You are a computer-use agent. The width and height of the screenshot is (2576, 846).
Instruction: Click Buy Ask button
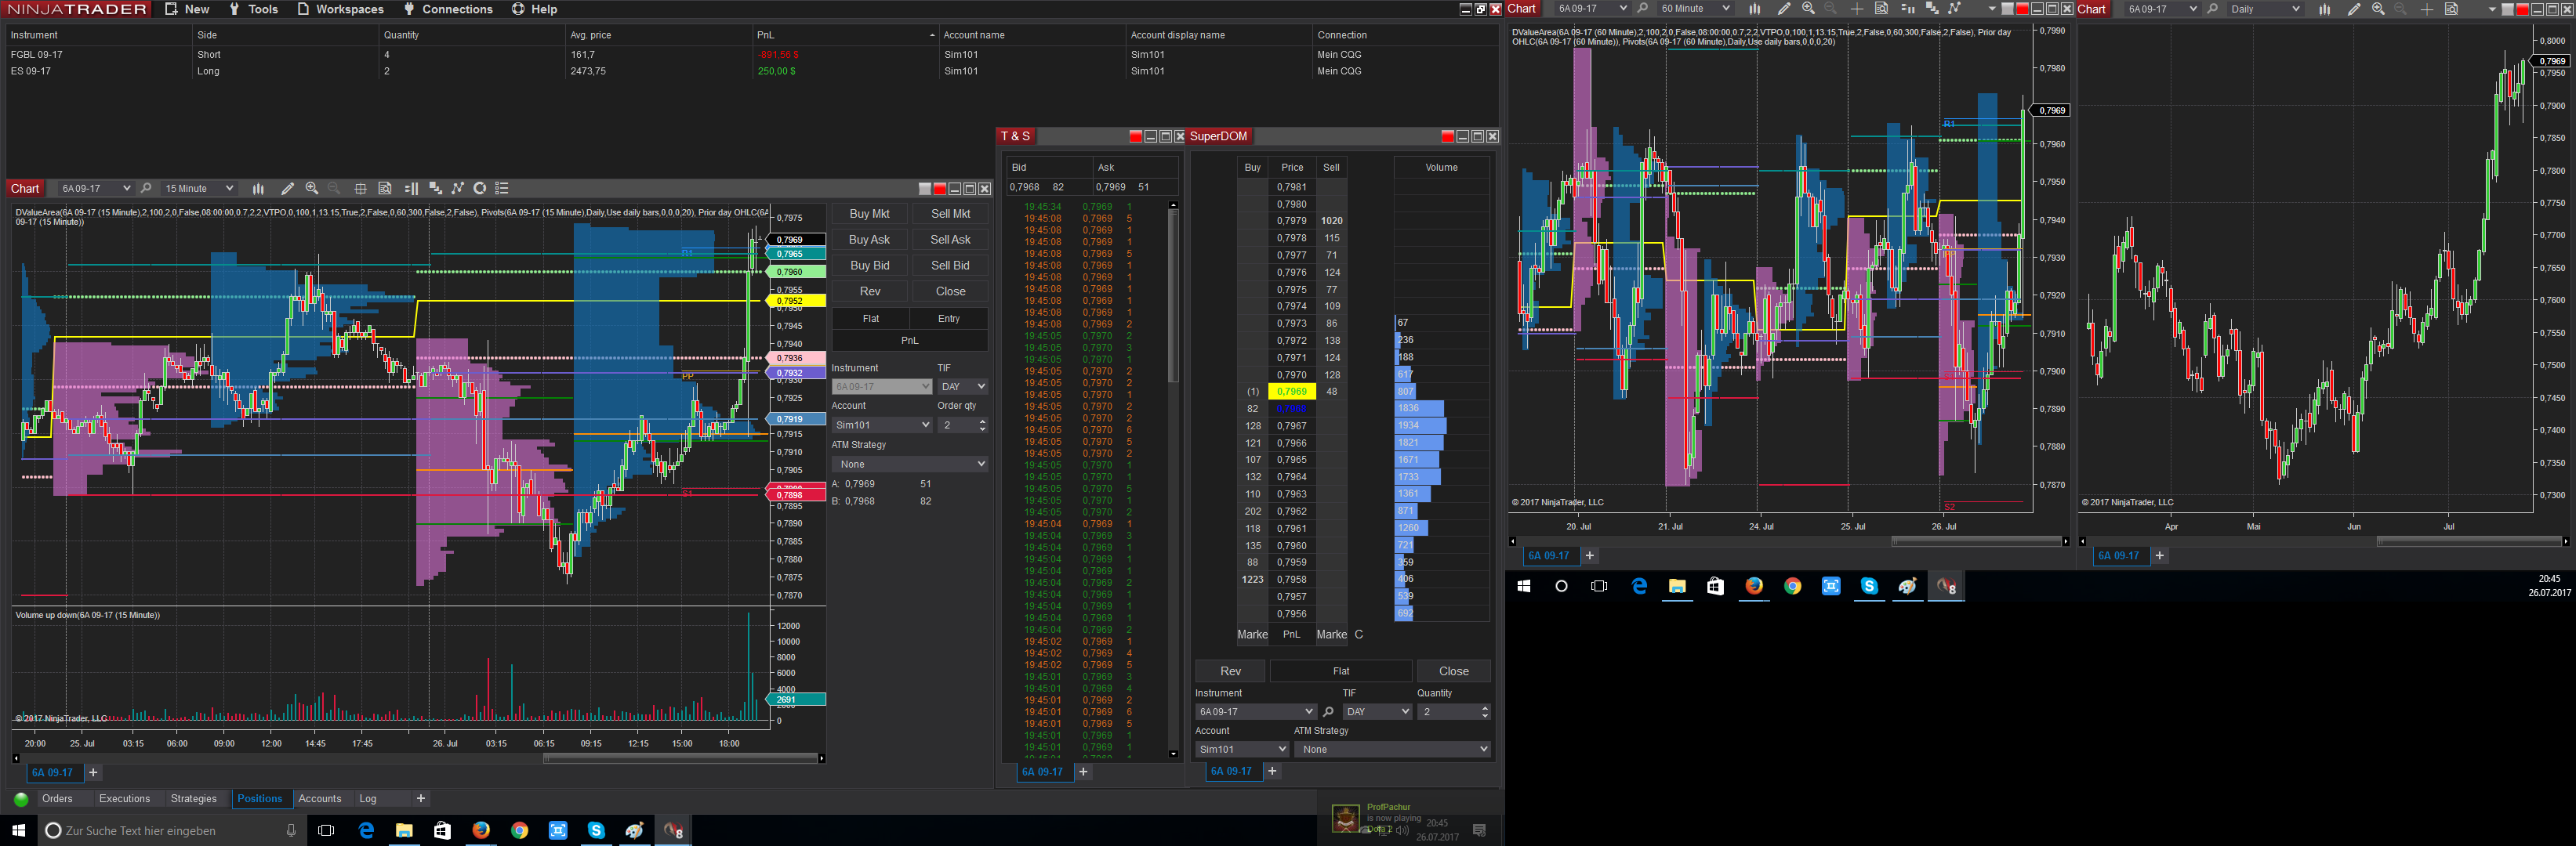click(x=869, y=240)
